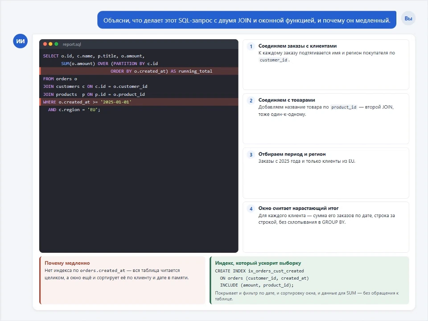The image size is (428, 321).
Task: Click note Покрывает и фильтр по дате
Action: pyautogui.click(x=307, y=296)
